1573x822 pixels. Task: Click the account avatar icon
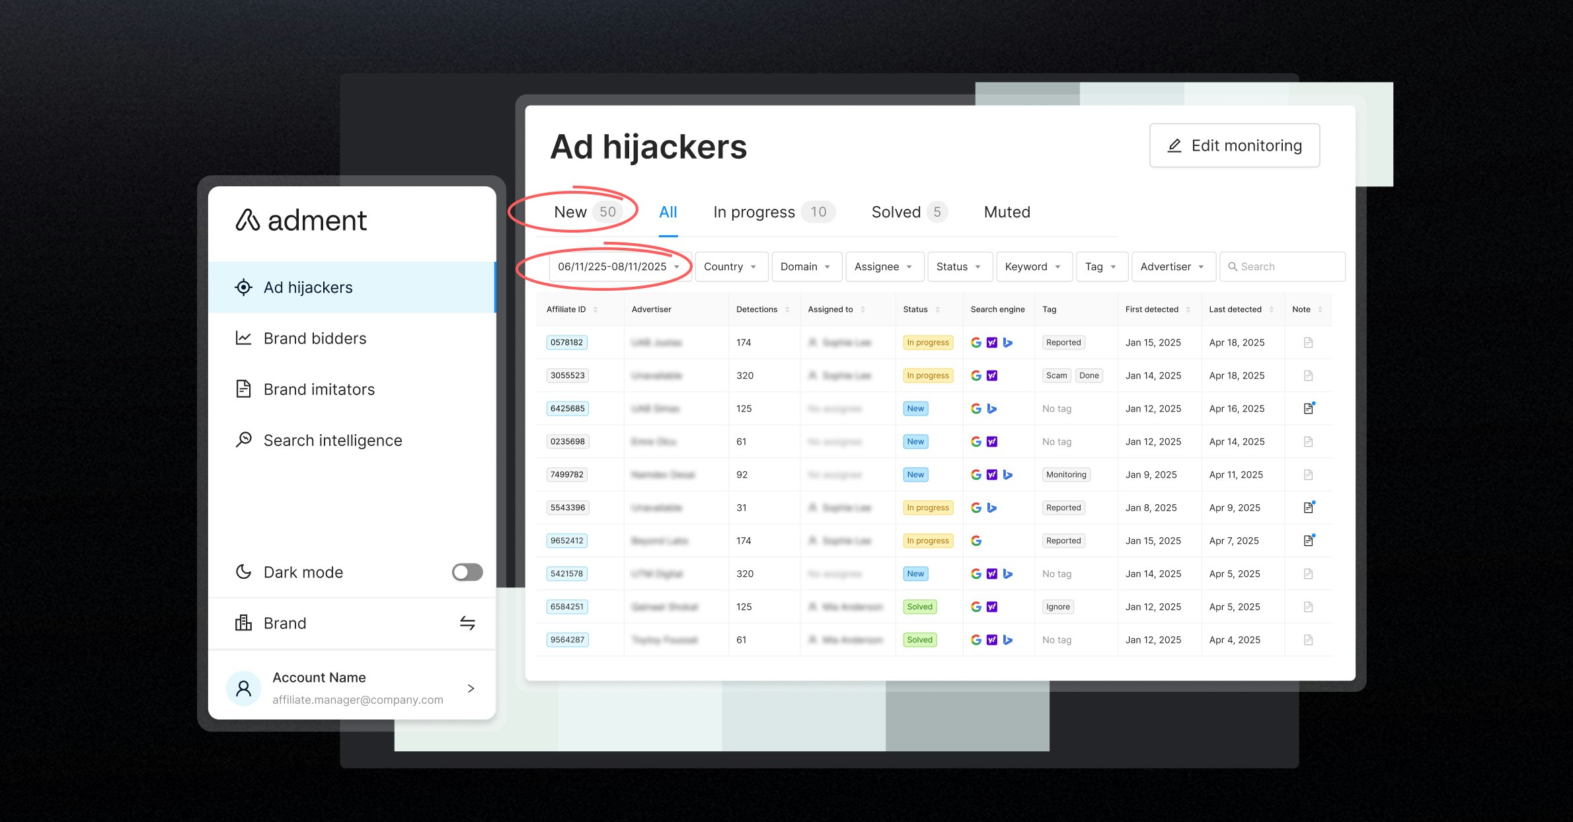pos(243,688)
